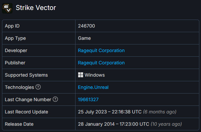Click the (10 years ago) relative time
Viewport: 201px width, 132px height.
(x=166, y=124)
